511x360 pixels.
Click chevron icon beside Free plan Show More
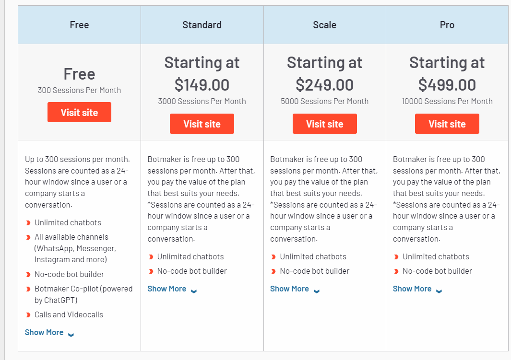click(71, 334)
